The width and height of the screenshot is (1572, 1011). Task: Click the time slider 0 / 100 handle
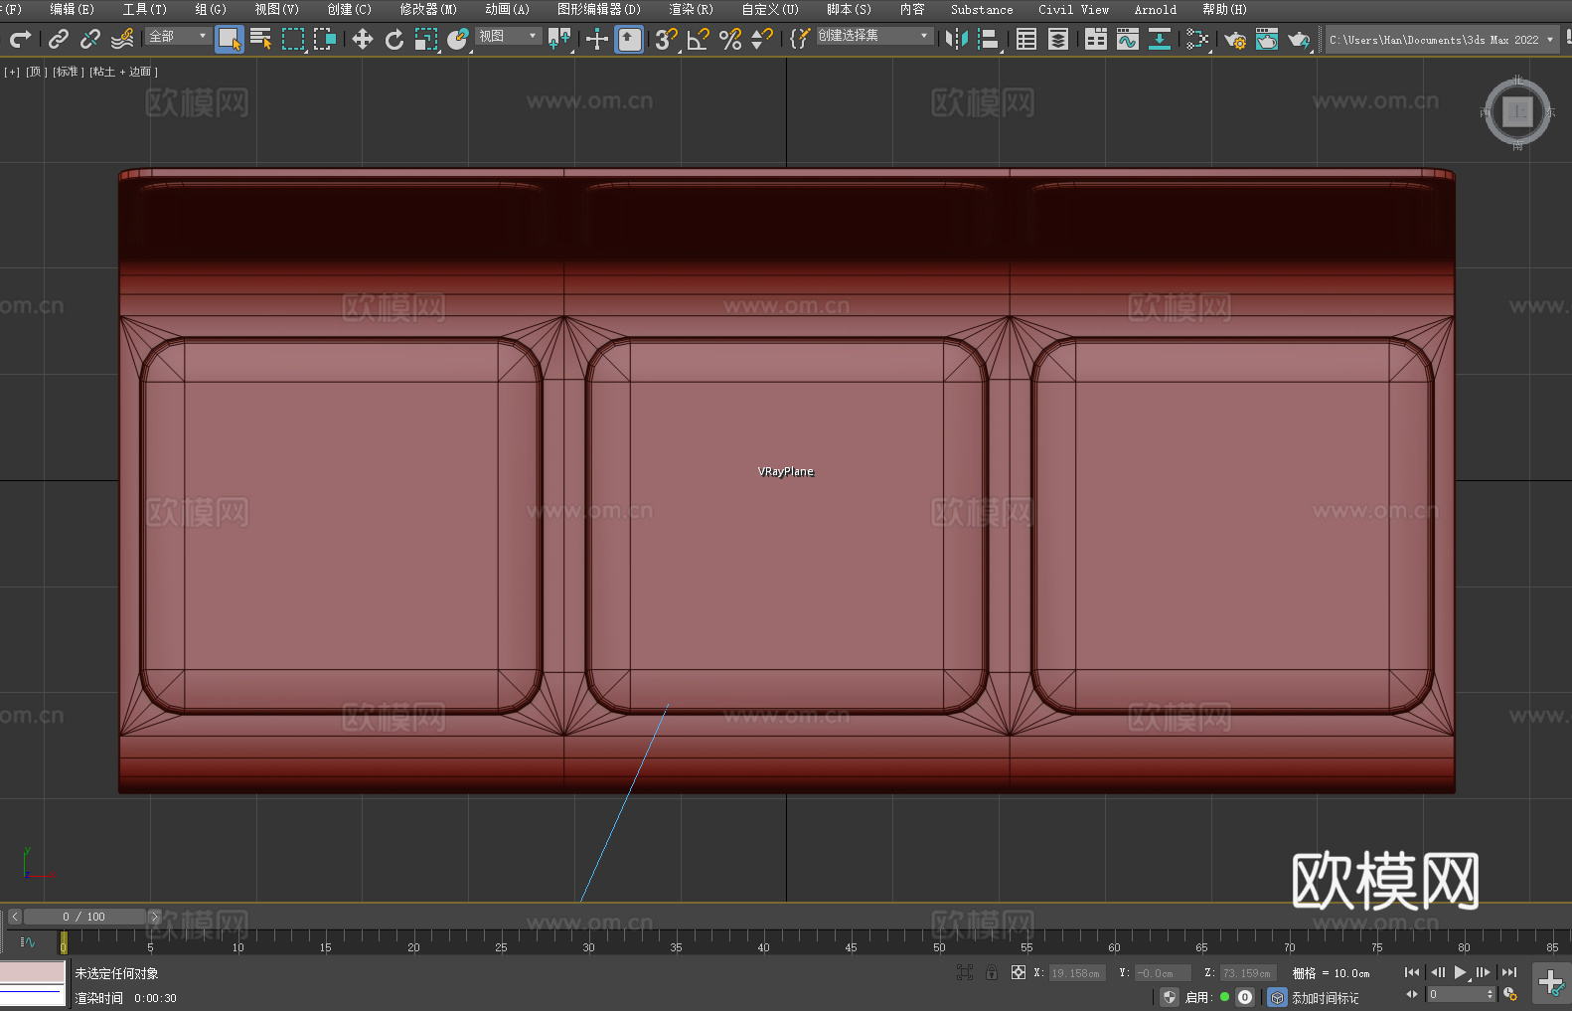pyautogui.click(x=84, y=917)
